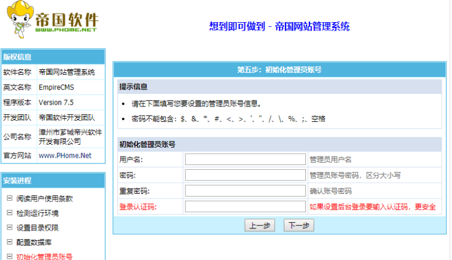Image resolution: width=452 pixels, height=260 pixels.
Task: Focus the 重复密码 input field
Action: tap(245, 191)
